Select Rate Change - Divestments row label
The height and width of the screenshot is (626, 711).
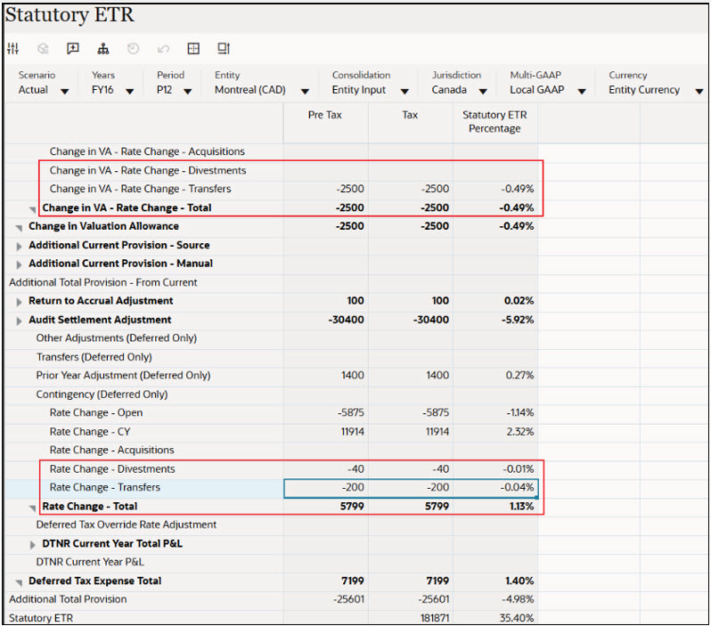coord(112,469)
